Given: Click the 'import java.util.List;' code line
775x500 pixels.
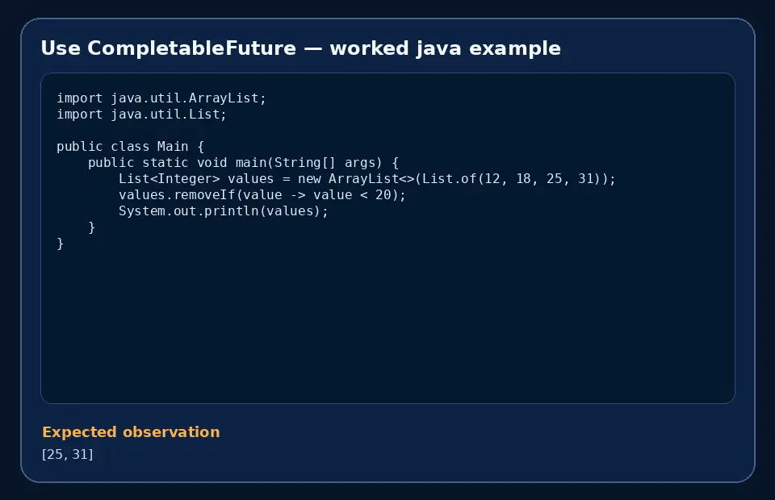Looking at the screenshot, I should coord(141,115).
